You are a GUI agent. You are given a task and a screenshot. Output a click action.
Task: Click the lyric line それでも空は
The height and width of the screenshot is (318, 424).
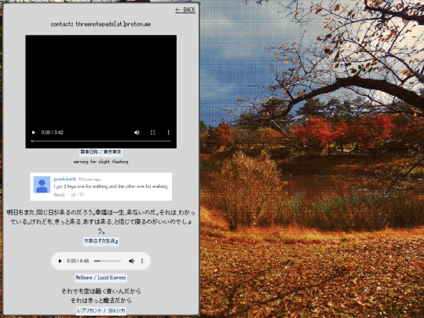[101, 291]
